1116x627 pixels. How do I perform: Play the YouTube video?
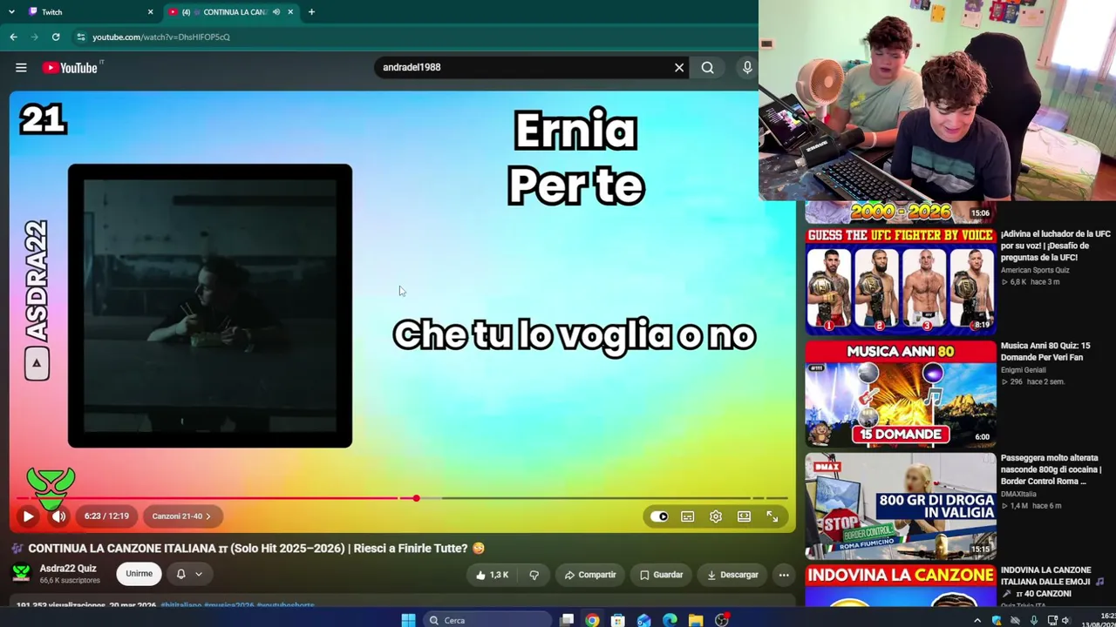click(28, 516)
